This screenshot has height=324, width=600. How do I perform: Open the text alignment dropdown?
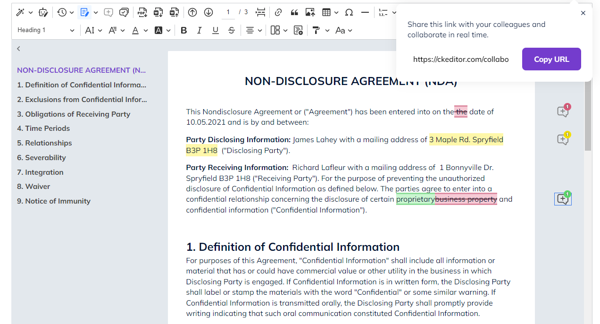254,30
